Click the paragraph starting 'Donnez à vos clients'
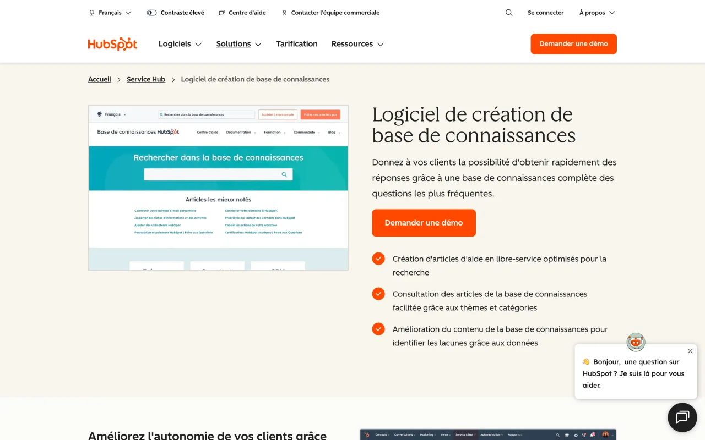This screenshot has height=440, width=705. click(494, 178)
